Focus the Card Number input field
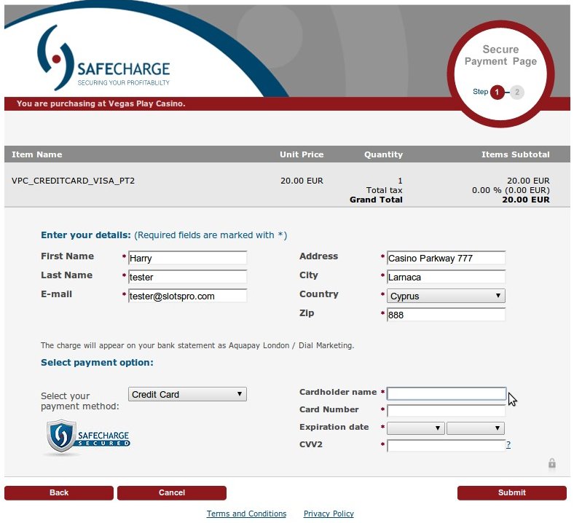Viewport: 574px width, 523px height. point(446,411)
